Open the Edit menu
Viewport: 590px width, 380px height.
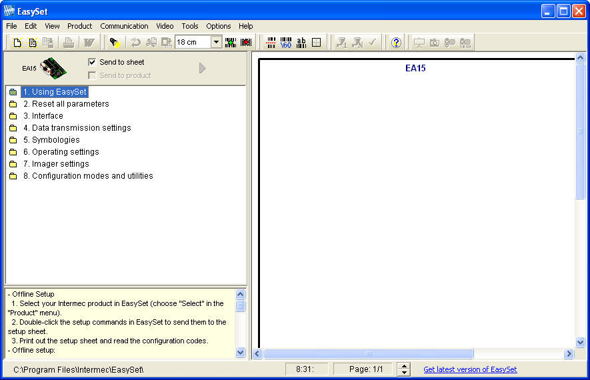pos(31,26)
